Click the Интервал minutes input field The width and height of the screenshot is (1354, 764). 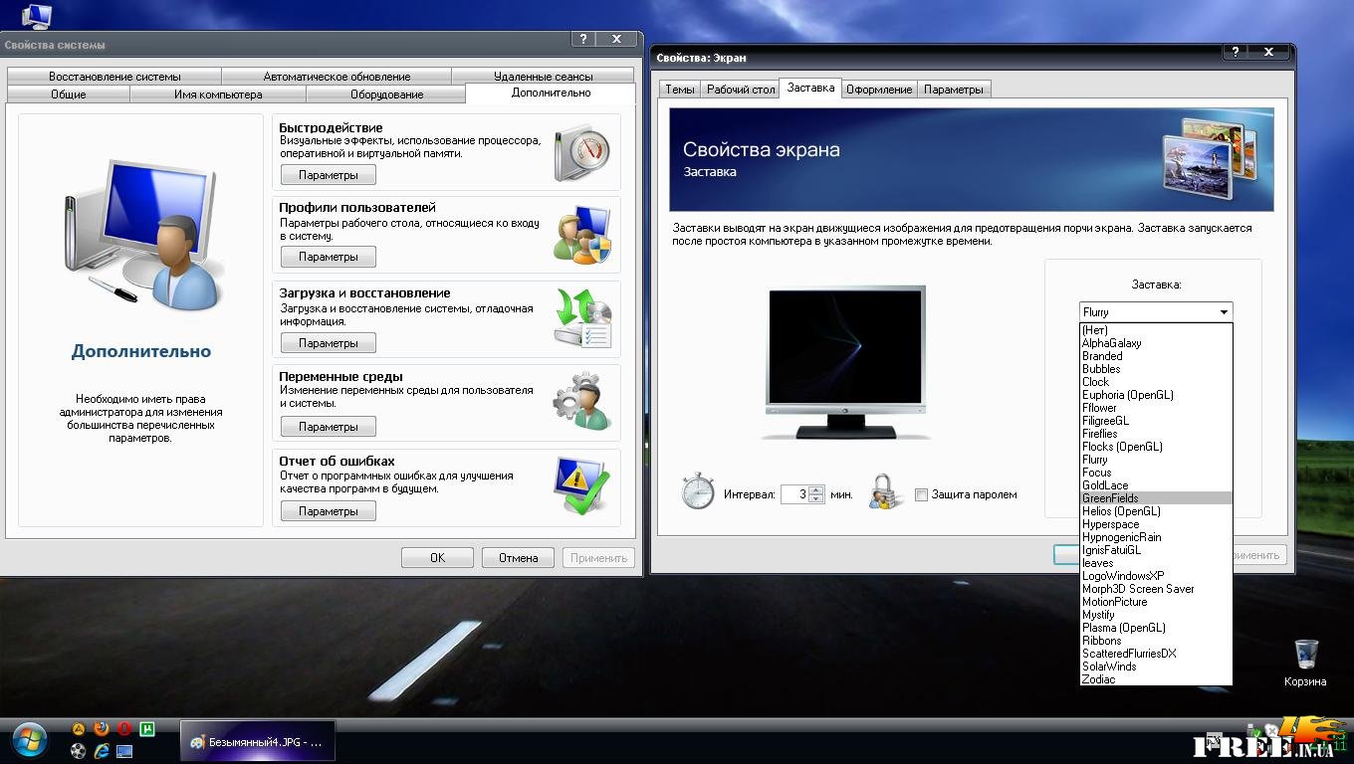794,494
